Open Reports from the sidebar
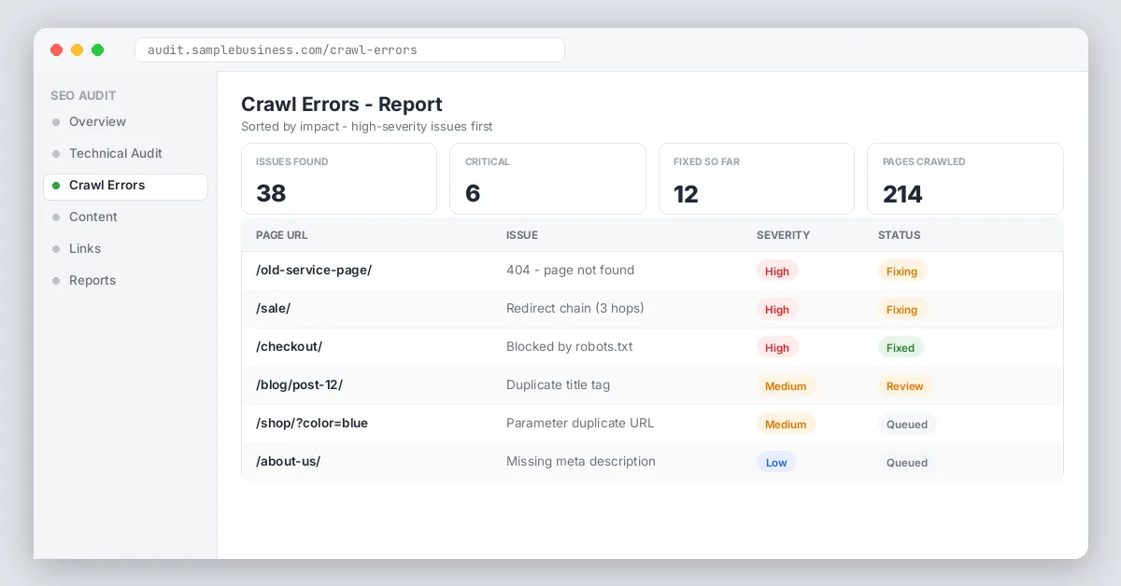The image size is (1121, 586). (x=125, y=280)
